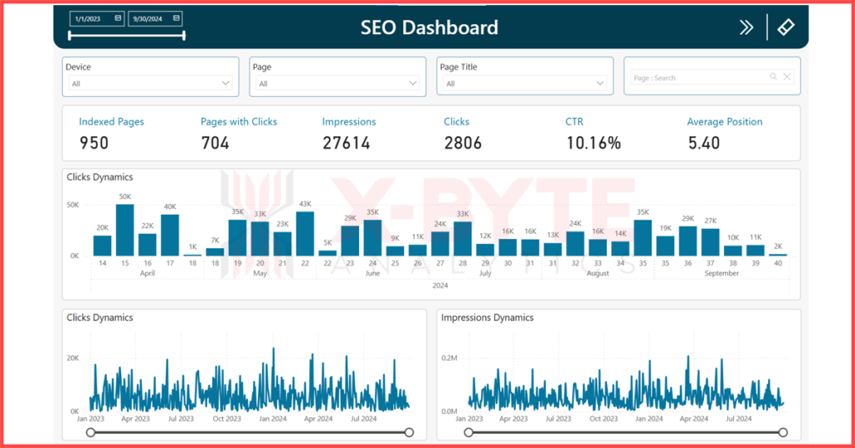
Task: Click the right end of the header date range slider
Action: click(184, 35)
